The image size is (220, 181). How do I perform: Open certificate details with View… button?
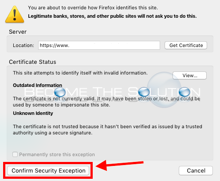(x=190, y=75)
